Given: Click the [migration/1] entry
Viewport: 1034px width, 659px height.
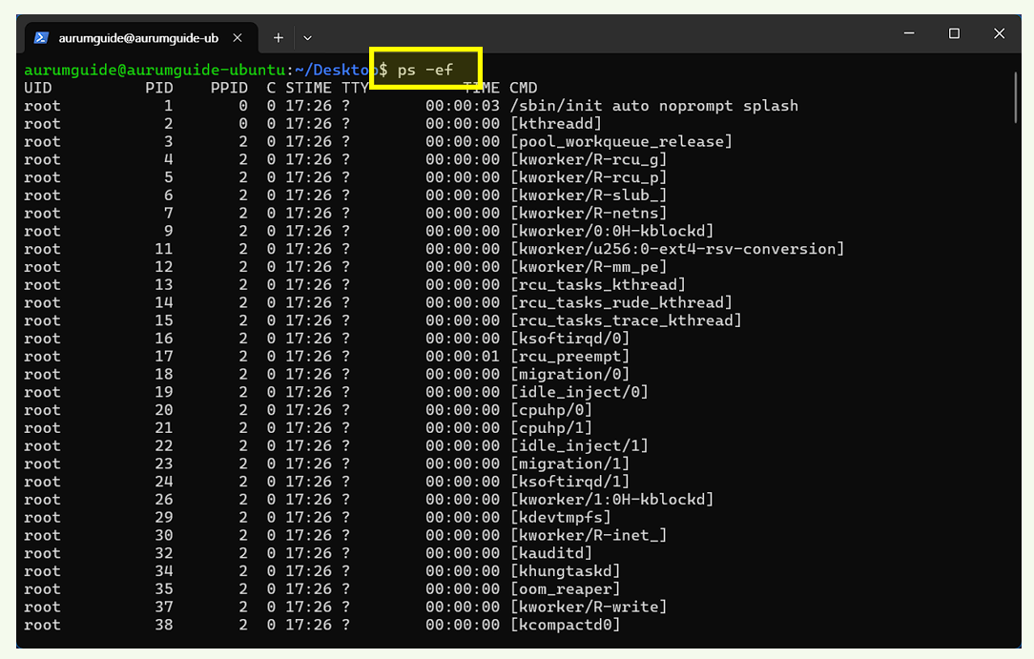Looking at the screenshot, I should pyautogui.click(x=569, y=463).
